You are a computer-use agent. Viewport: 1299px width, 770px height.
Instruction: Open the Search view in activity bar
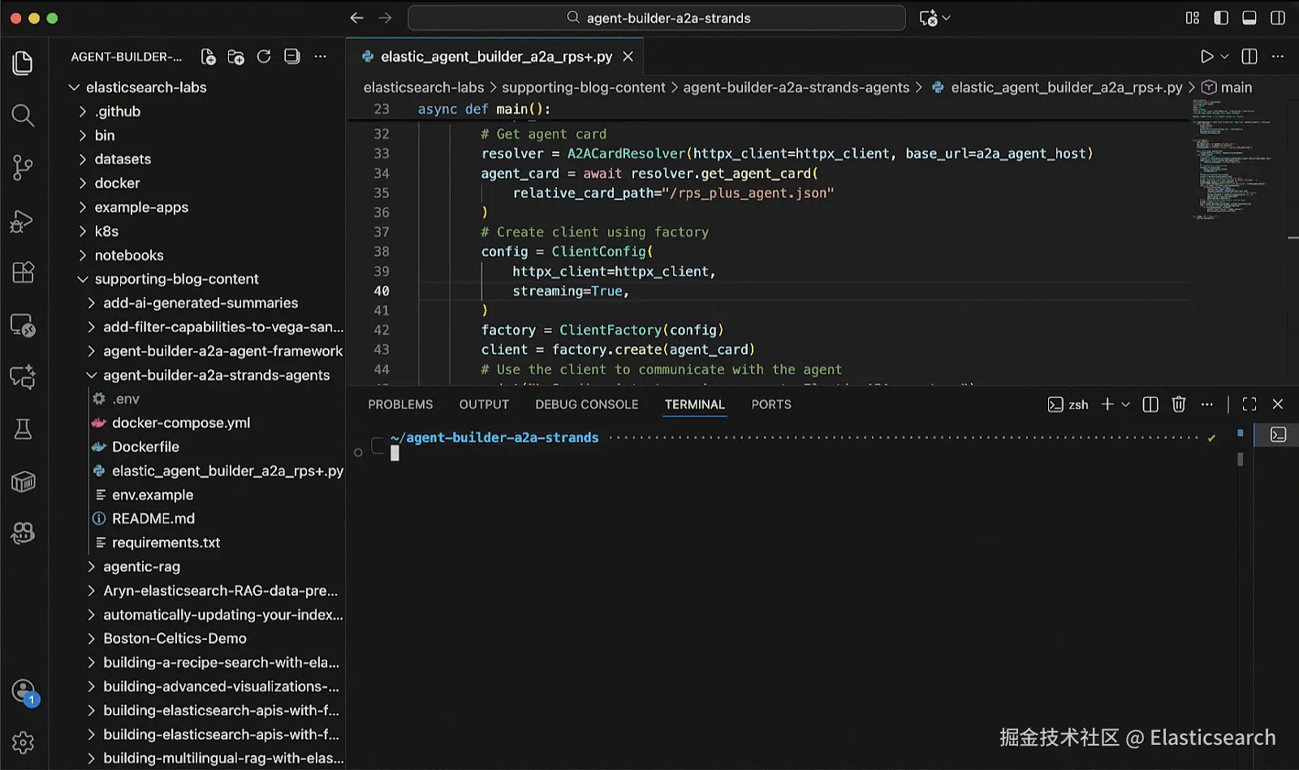[23, 115]
